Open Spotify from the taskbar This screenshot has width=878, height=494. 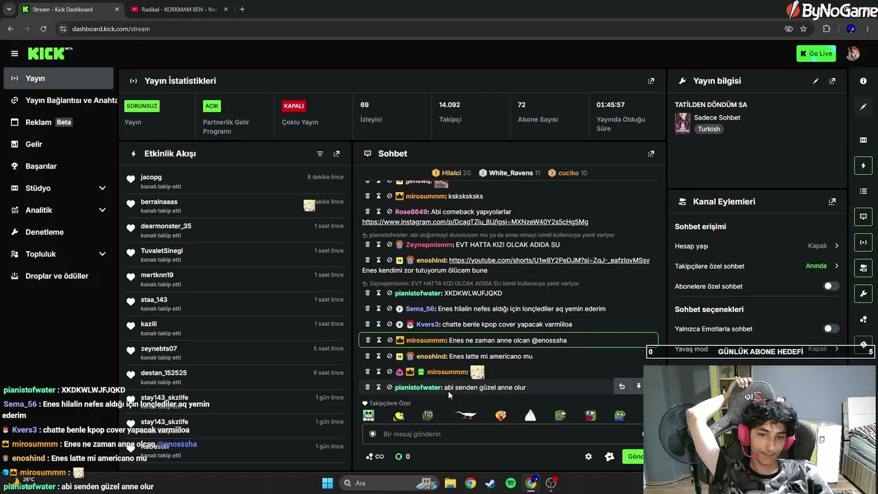point(510,483)
